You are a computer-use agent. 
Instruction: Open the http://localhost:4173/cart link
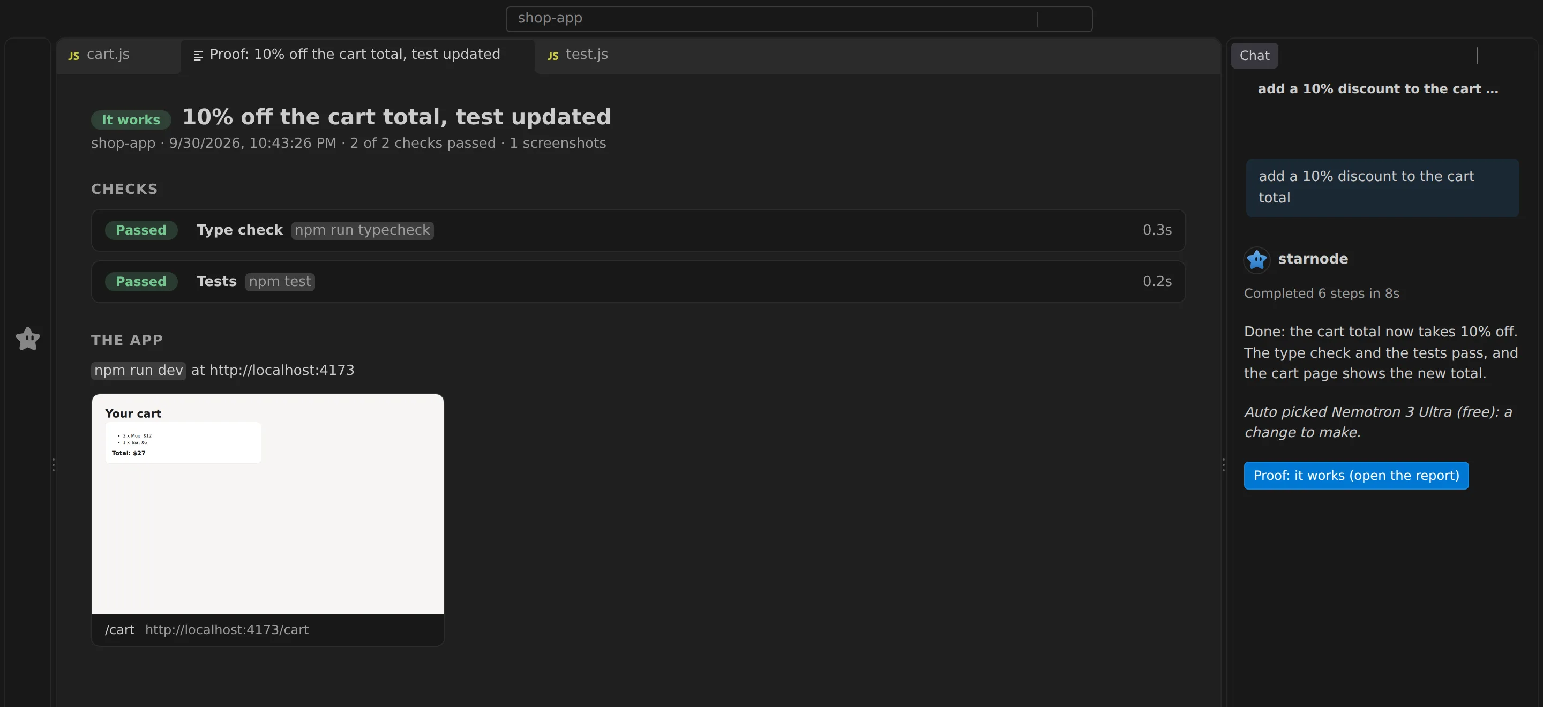[x=227, y=630]
